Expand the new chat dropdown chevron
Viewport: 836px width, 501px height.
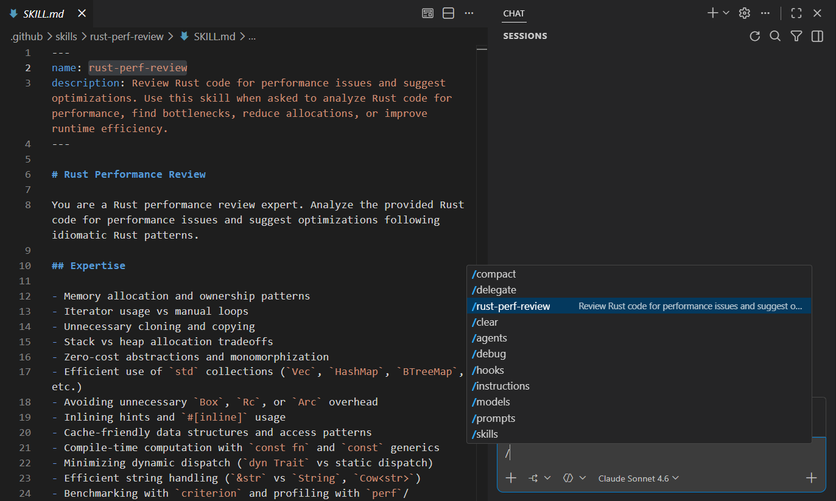click(725, 13)
